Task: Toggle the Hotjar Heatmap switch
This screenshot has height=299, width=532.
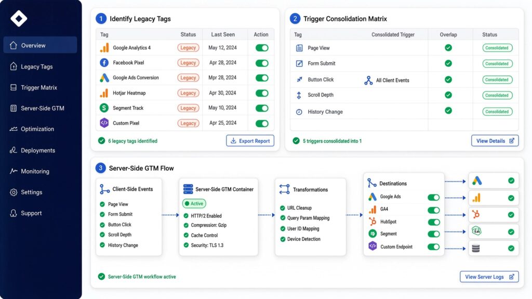Action: point(262,93)
